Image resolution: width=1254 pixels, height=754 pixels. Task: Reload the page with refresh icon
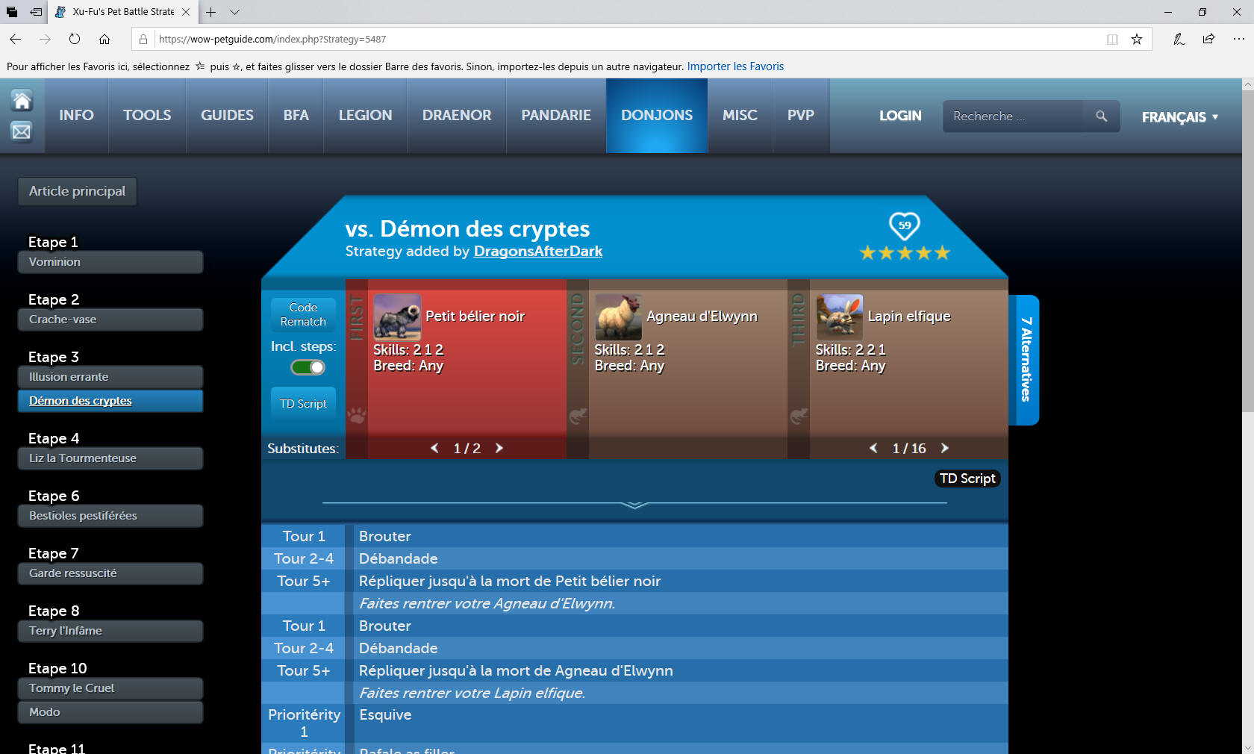pyautogui.click(x=75, y=39)
